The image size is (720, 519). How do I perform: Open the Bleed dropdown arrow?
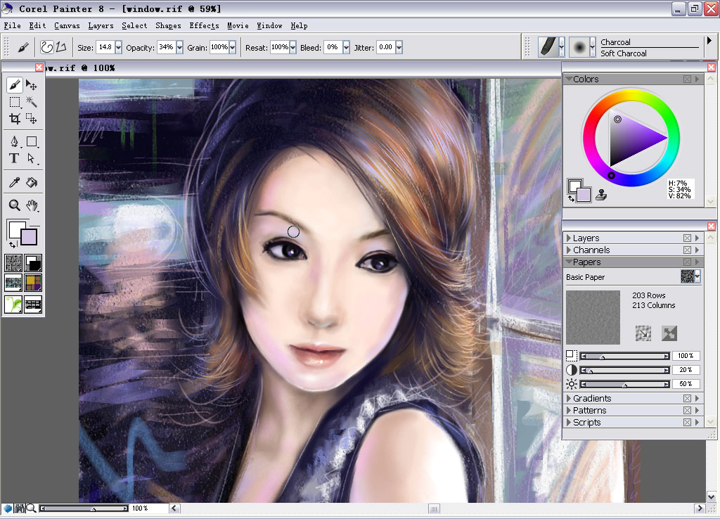[x=346, y=47]
